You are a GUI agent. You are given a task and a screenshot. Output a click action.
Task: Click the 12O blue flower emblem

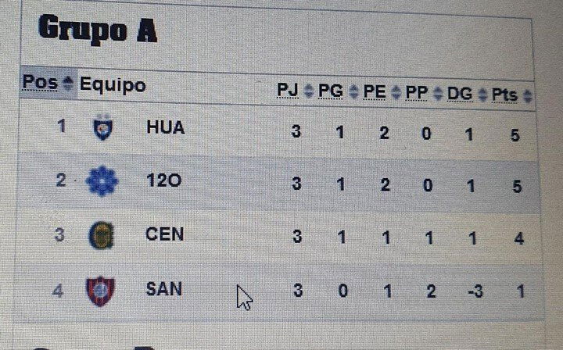pyautogui.click(x=102, y=181)
